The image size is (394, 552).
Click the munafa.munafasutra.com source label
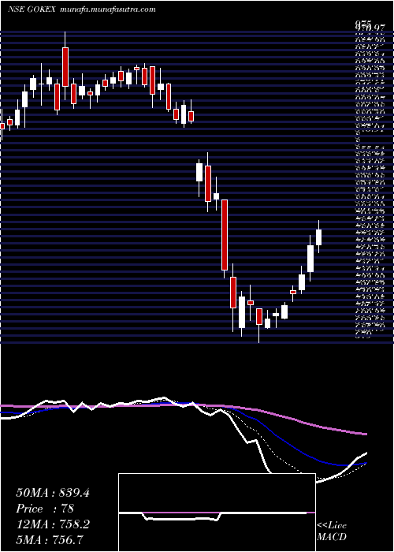tap(108, 9)
